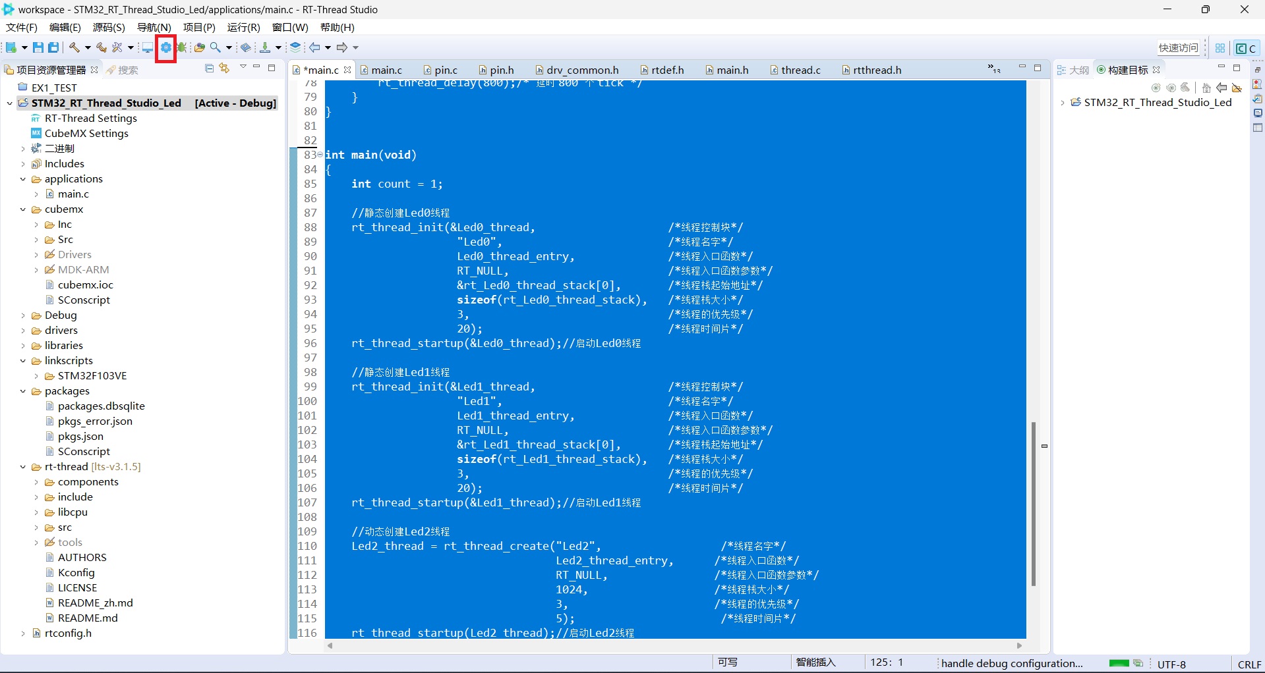Click the Save All toolbar icon
1265x673 pixels.
click(x=53, y=47)
